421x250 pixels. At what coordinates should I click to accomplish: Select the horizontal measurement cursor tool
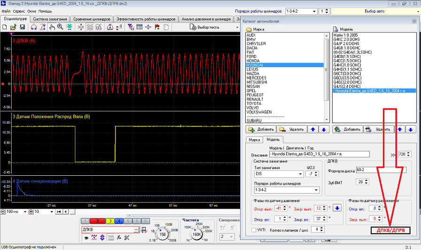tap(34, 27)
